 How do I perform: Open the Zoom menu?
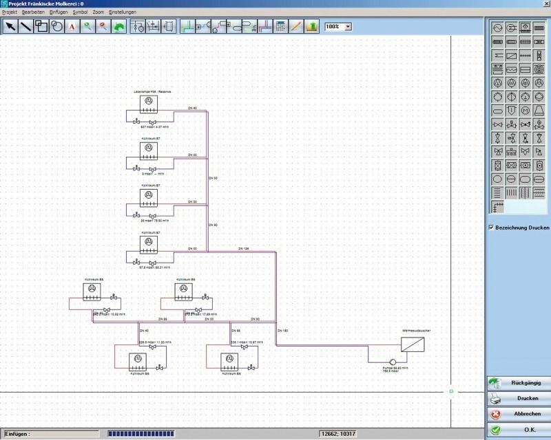pyautogui.click(x=98, y=12)
